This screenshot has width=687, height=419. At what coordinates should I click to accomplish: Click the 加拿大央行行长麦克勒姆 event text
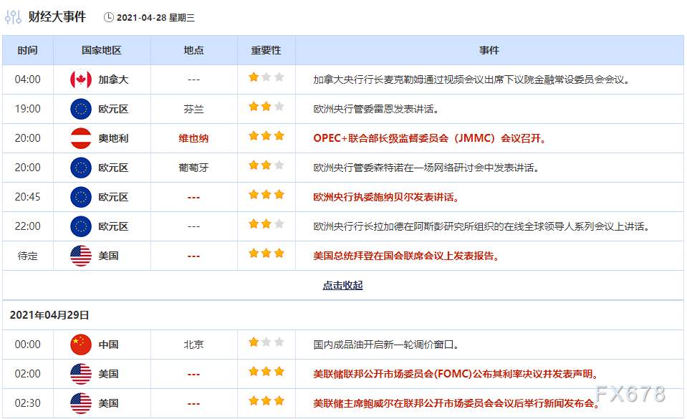pos(471,80)
